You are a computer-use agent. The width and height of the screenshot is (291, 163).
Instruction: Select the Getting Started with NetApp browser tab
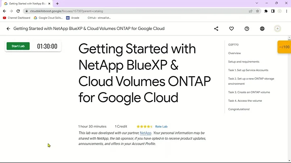pos(27,4)
